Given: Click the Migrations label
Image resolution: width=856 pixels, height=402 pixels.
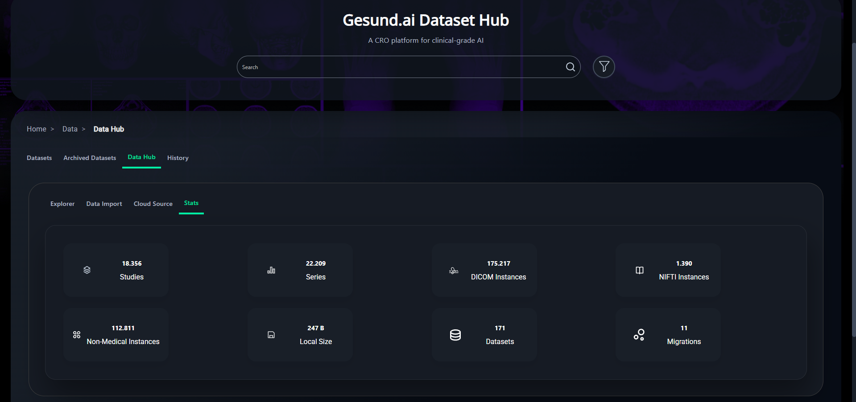Looking at the screenshot, I should tap(684, 341).
